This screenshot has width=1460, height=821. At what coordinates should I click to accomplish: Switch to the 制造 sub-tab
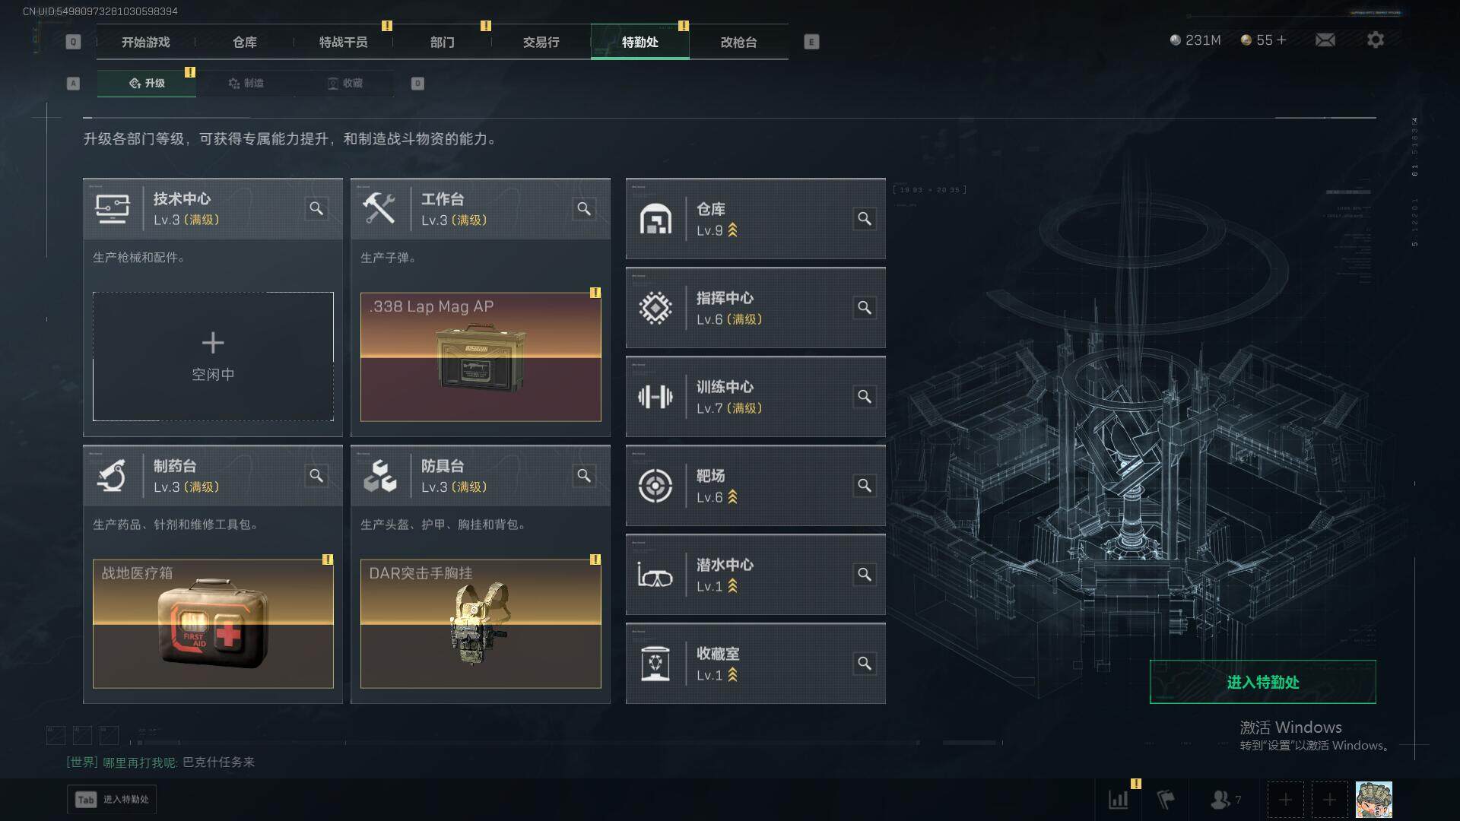point(246,83)
